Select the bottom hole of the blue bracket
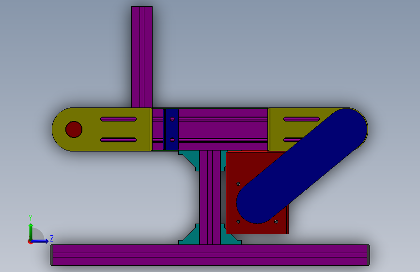This screenshot has width=420, height=272. 172,140
